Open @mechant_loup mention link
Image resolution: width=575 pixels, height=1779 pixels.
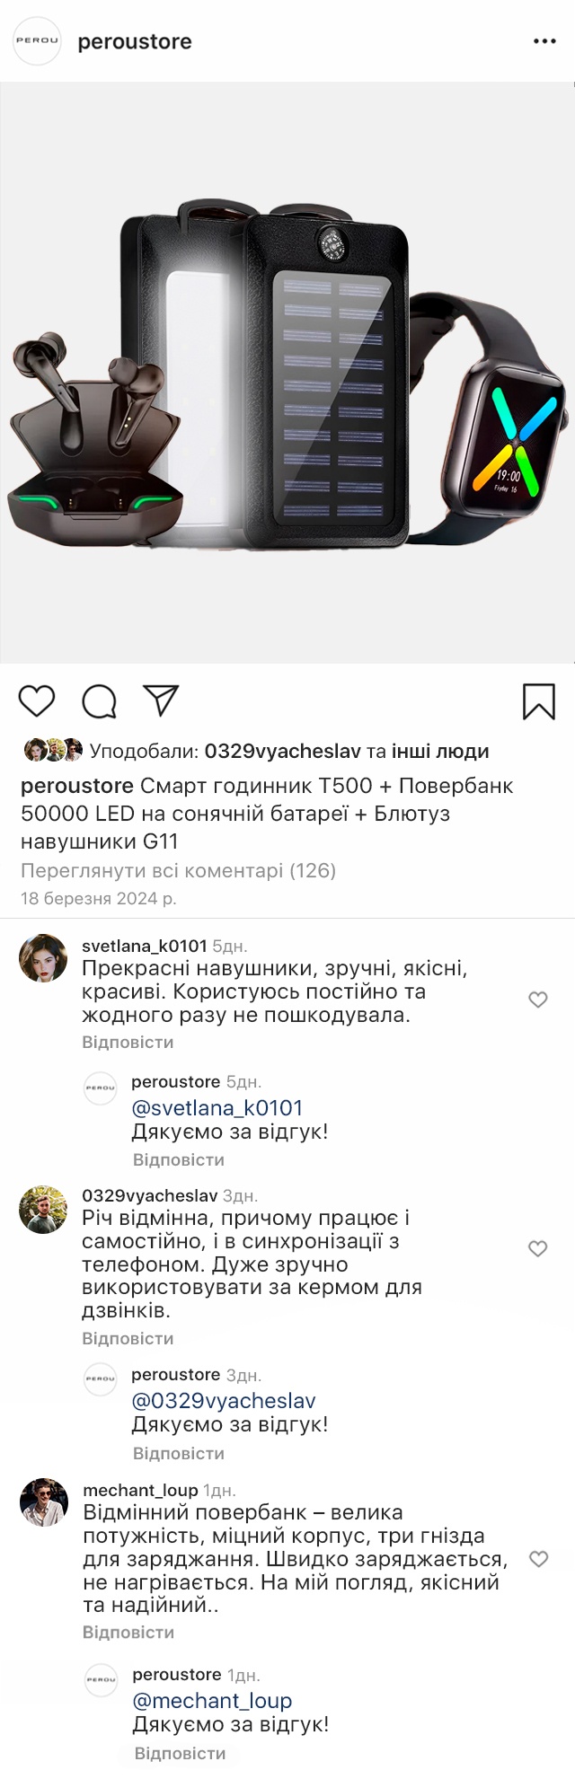point(212,1701)
